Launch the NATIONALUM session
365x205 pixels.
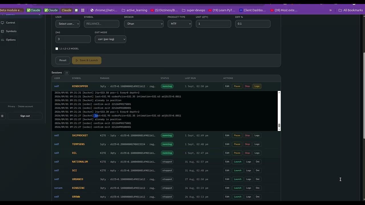coord(238,162)
